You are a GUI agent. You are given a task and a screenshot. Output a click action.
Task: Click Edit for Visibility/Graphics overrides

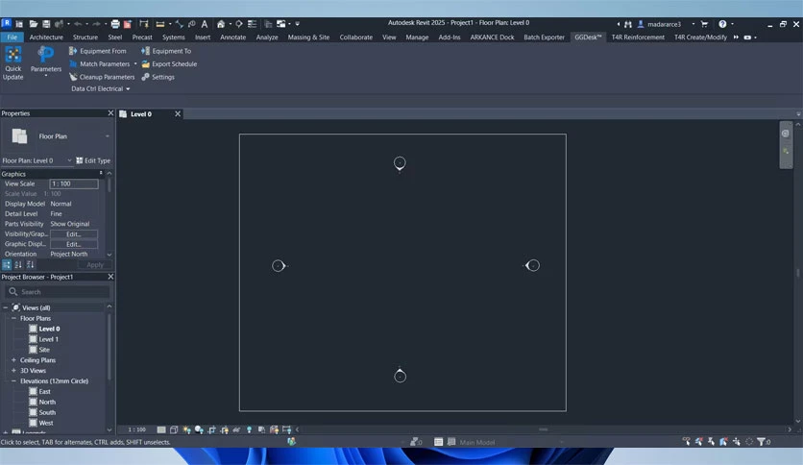point(74,234)
